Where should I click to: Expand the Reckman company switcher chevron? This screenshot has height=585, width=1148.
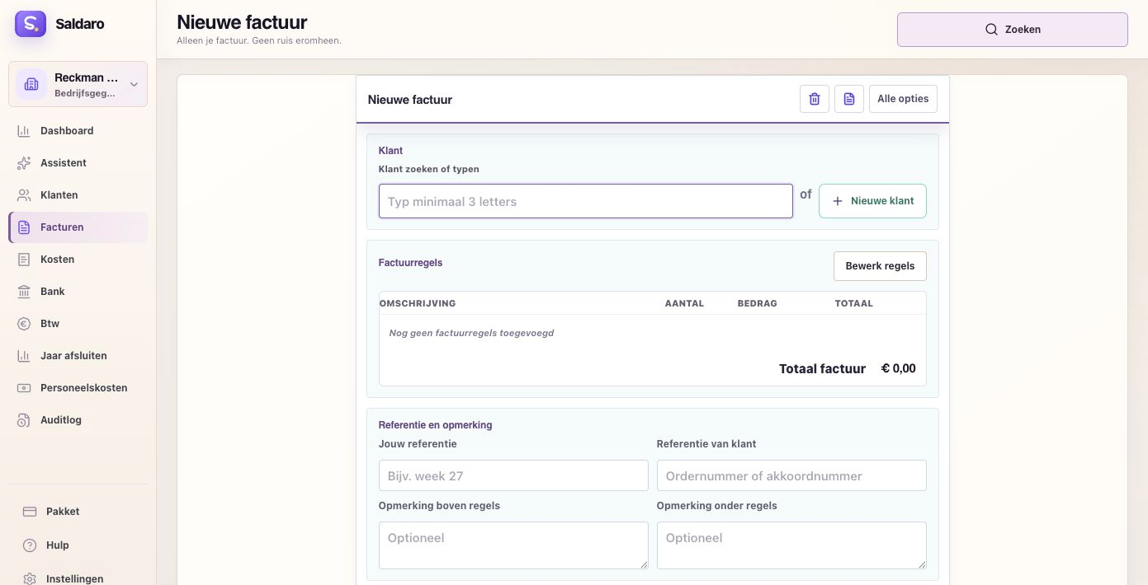pyautogui.click(x=134, y=84)
